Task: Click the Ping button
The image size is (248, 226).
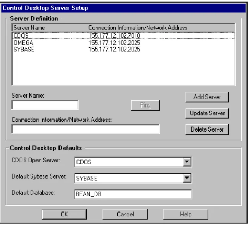Action: point(146,105)
